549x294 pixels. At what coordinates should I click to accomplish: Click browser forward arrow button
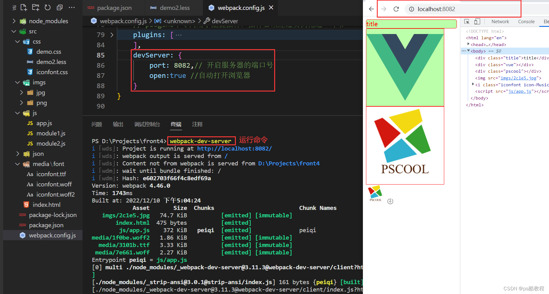[384, 9]
